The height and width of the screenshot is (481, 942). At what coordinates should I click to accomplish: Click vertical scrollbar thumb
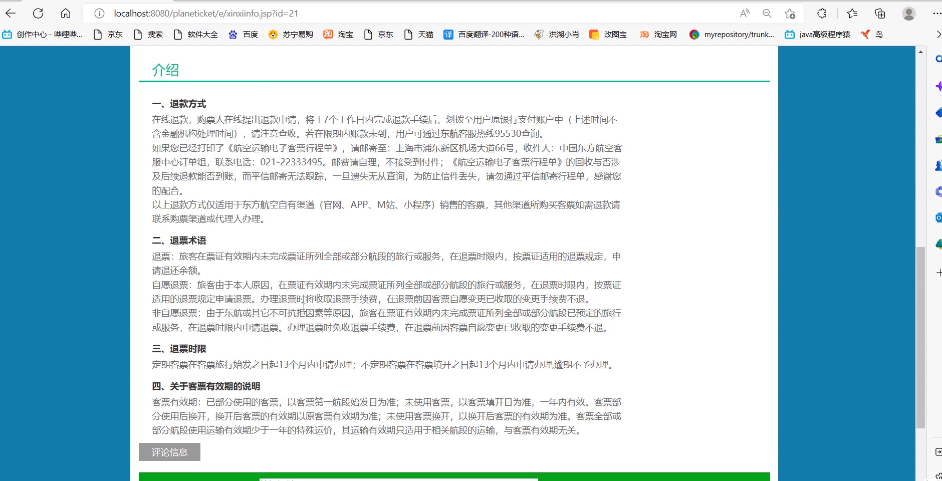tap(920, 337)
